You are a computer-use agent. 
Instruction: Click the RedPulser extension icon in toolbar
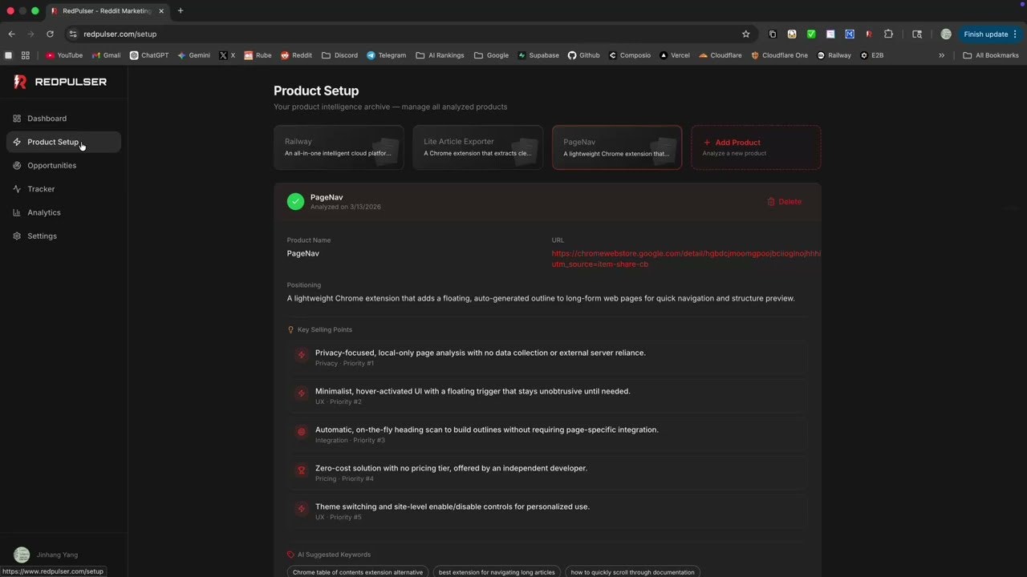(869, 34)
